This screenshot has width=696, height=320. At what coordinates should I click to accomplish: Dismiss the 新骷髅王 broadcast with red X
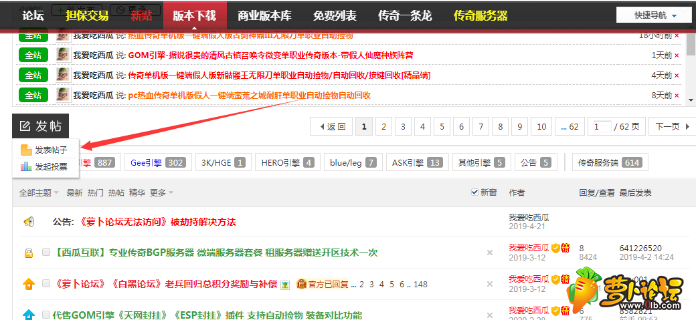coord(677,75)
